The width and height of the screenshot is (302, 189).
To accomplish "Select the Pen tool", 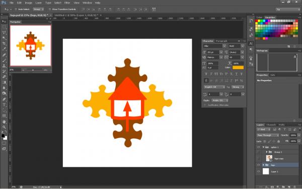I will coord(4,99).
